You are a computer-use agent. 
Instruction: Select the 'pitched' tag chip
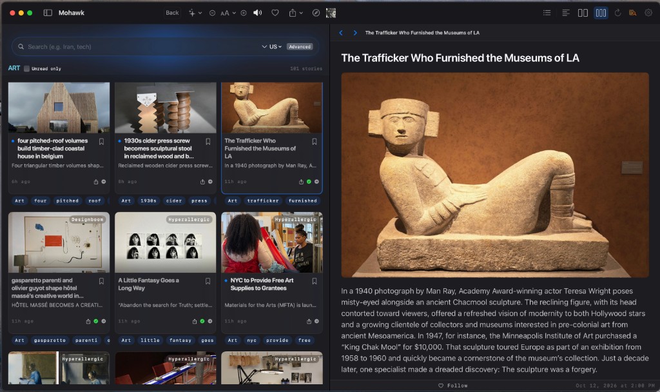pos(67,201)
